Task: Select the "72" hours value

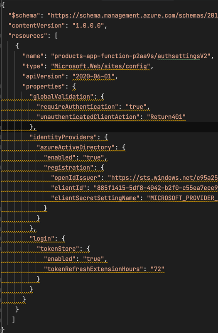Action: (x=157, y=269)
